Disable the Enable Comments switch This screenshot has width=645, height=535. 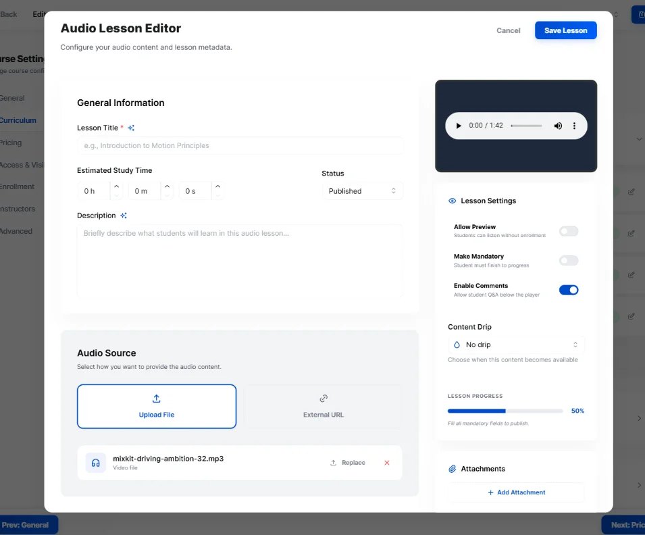[x=569, y=290]
